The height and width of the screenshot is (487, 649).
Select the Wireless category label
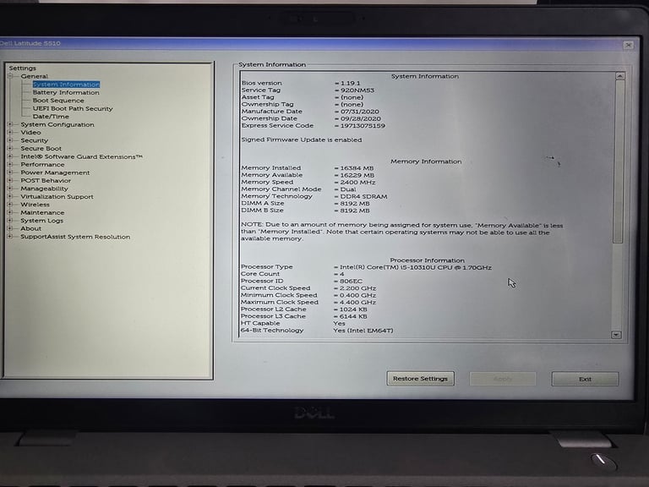tap(35, 205)
